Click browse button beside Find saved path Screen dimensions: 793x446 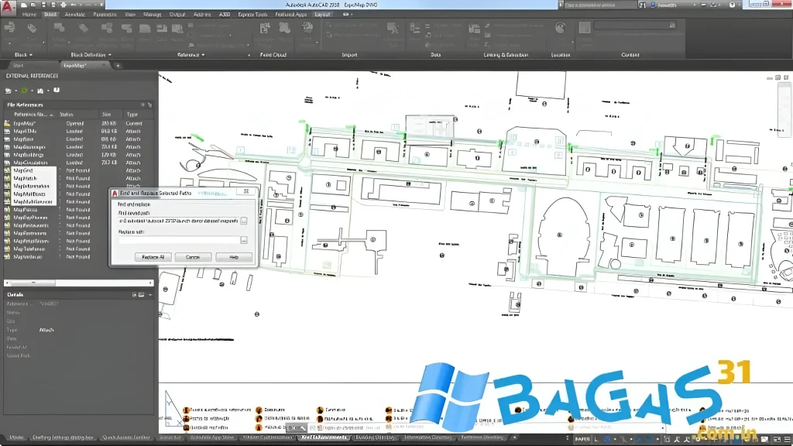pos(244,221)
